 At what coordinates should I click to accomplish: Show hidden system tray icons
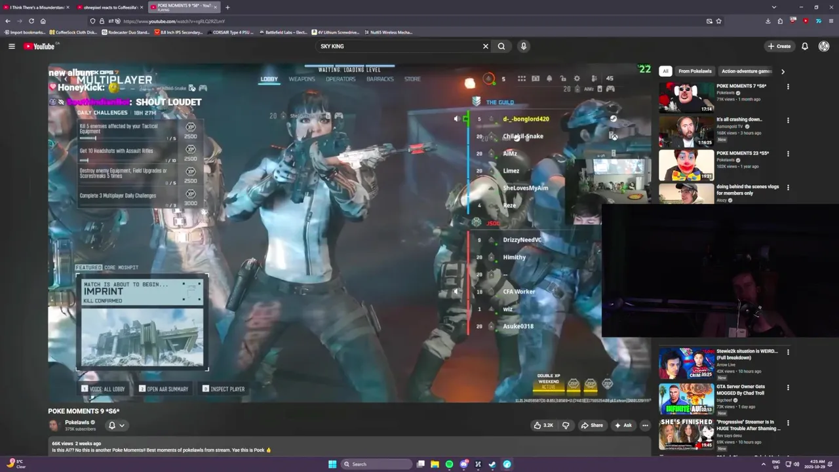click(763, 464)
